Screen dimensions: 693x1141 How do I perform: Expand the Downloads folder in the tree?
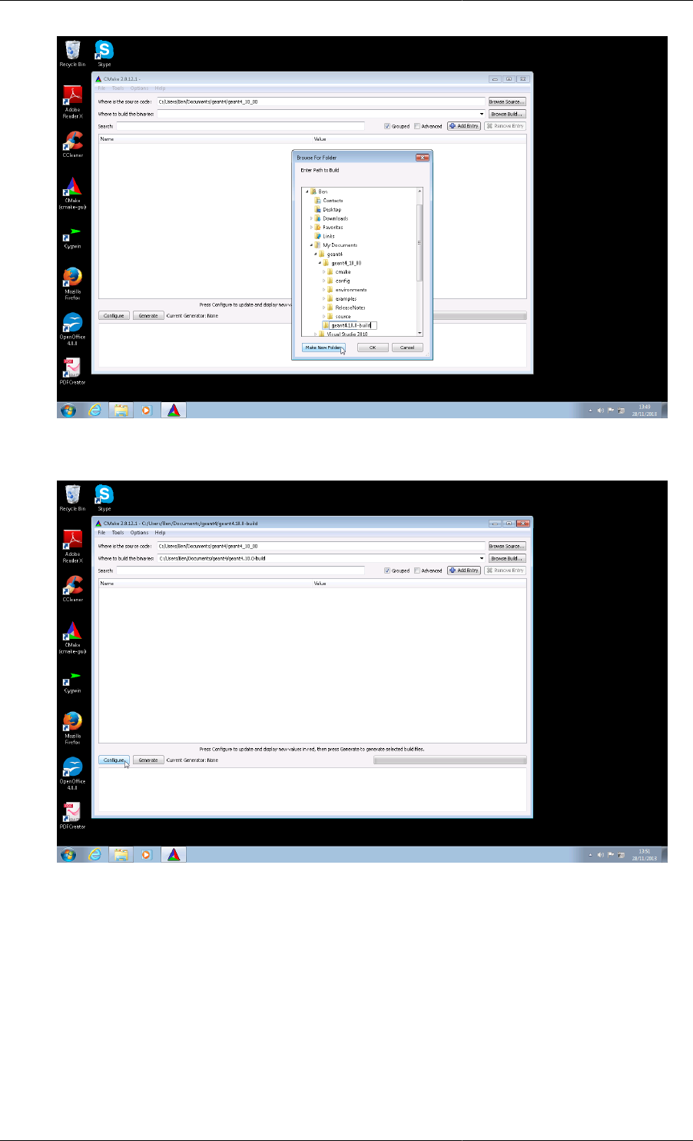pos(311,218)
